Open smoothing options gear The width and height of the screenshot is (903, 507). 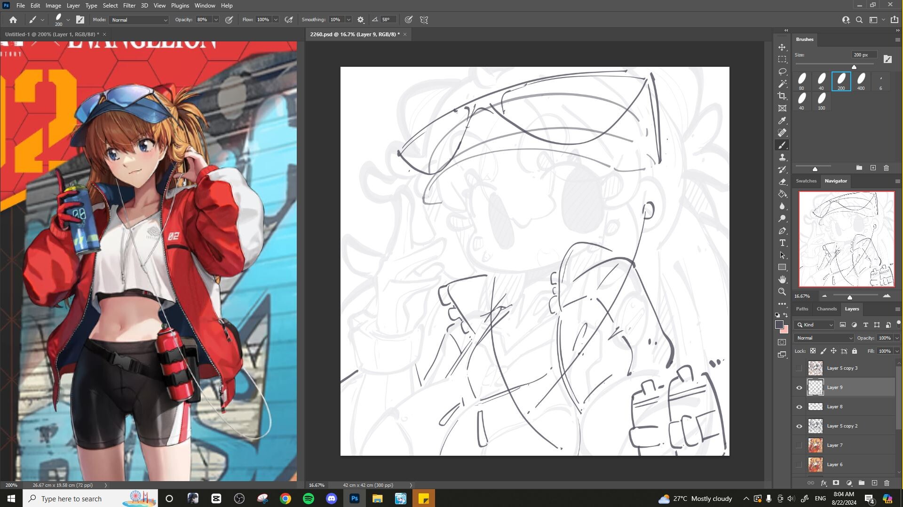pyautogui.click(x=361, y=20)
